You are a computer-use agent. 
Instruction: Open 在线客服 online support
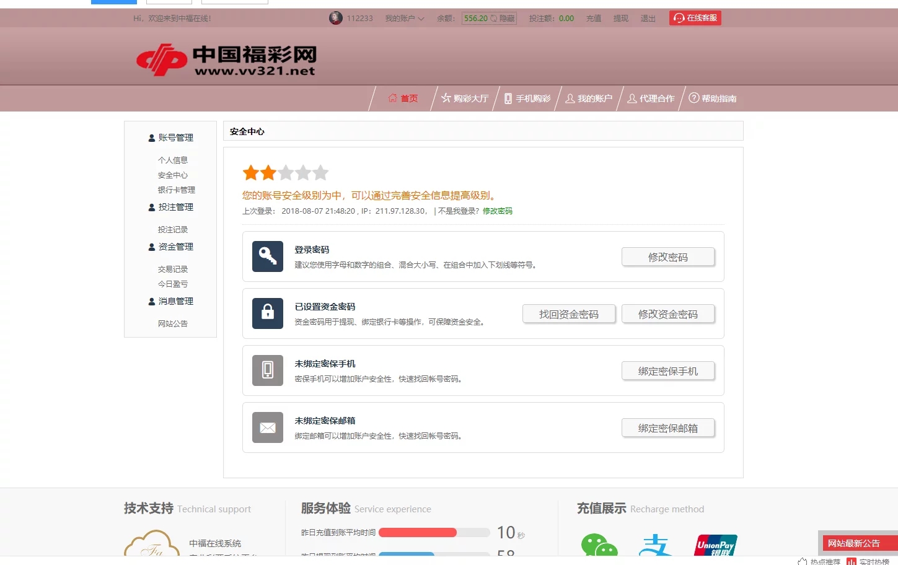[x=695, y=19]
